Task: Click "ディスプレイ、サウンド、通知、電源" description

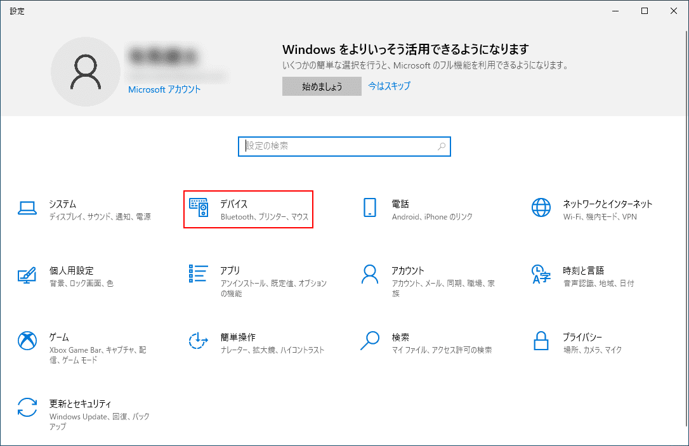Action: (x=100, y=216)
